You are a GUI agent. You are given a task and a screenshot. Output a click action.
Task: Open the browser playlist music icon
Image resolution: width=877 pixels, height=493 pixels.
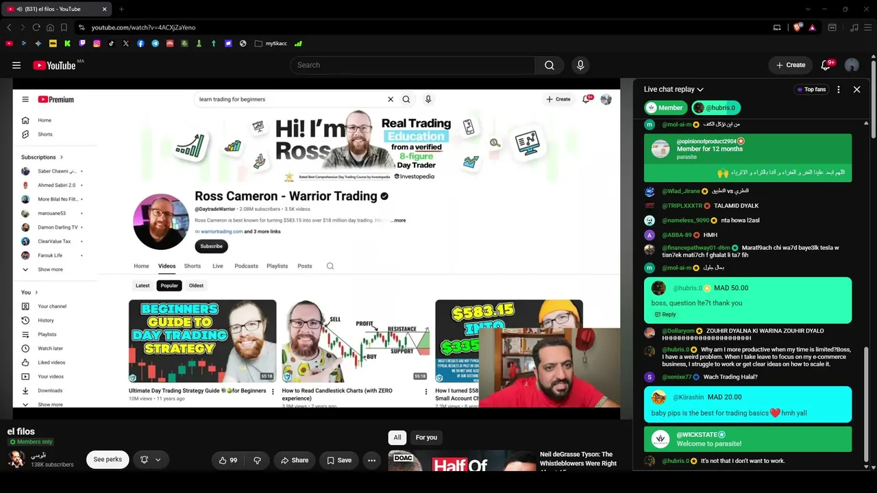tap(854, 27)
